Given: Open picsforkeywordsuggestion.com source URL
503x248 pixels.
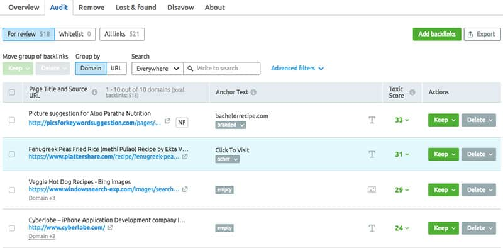Looking at the screenshot, I should click(95, 123).
